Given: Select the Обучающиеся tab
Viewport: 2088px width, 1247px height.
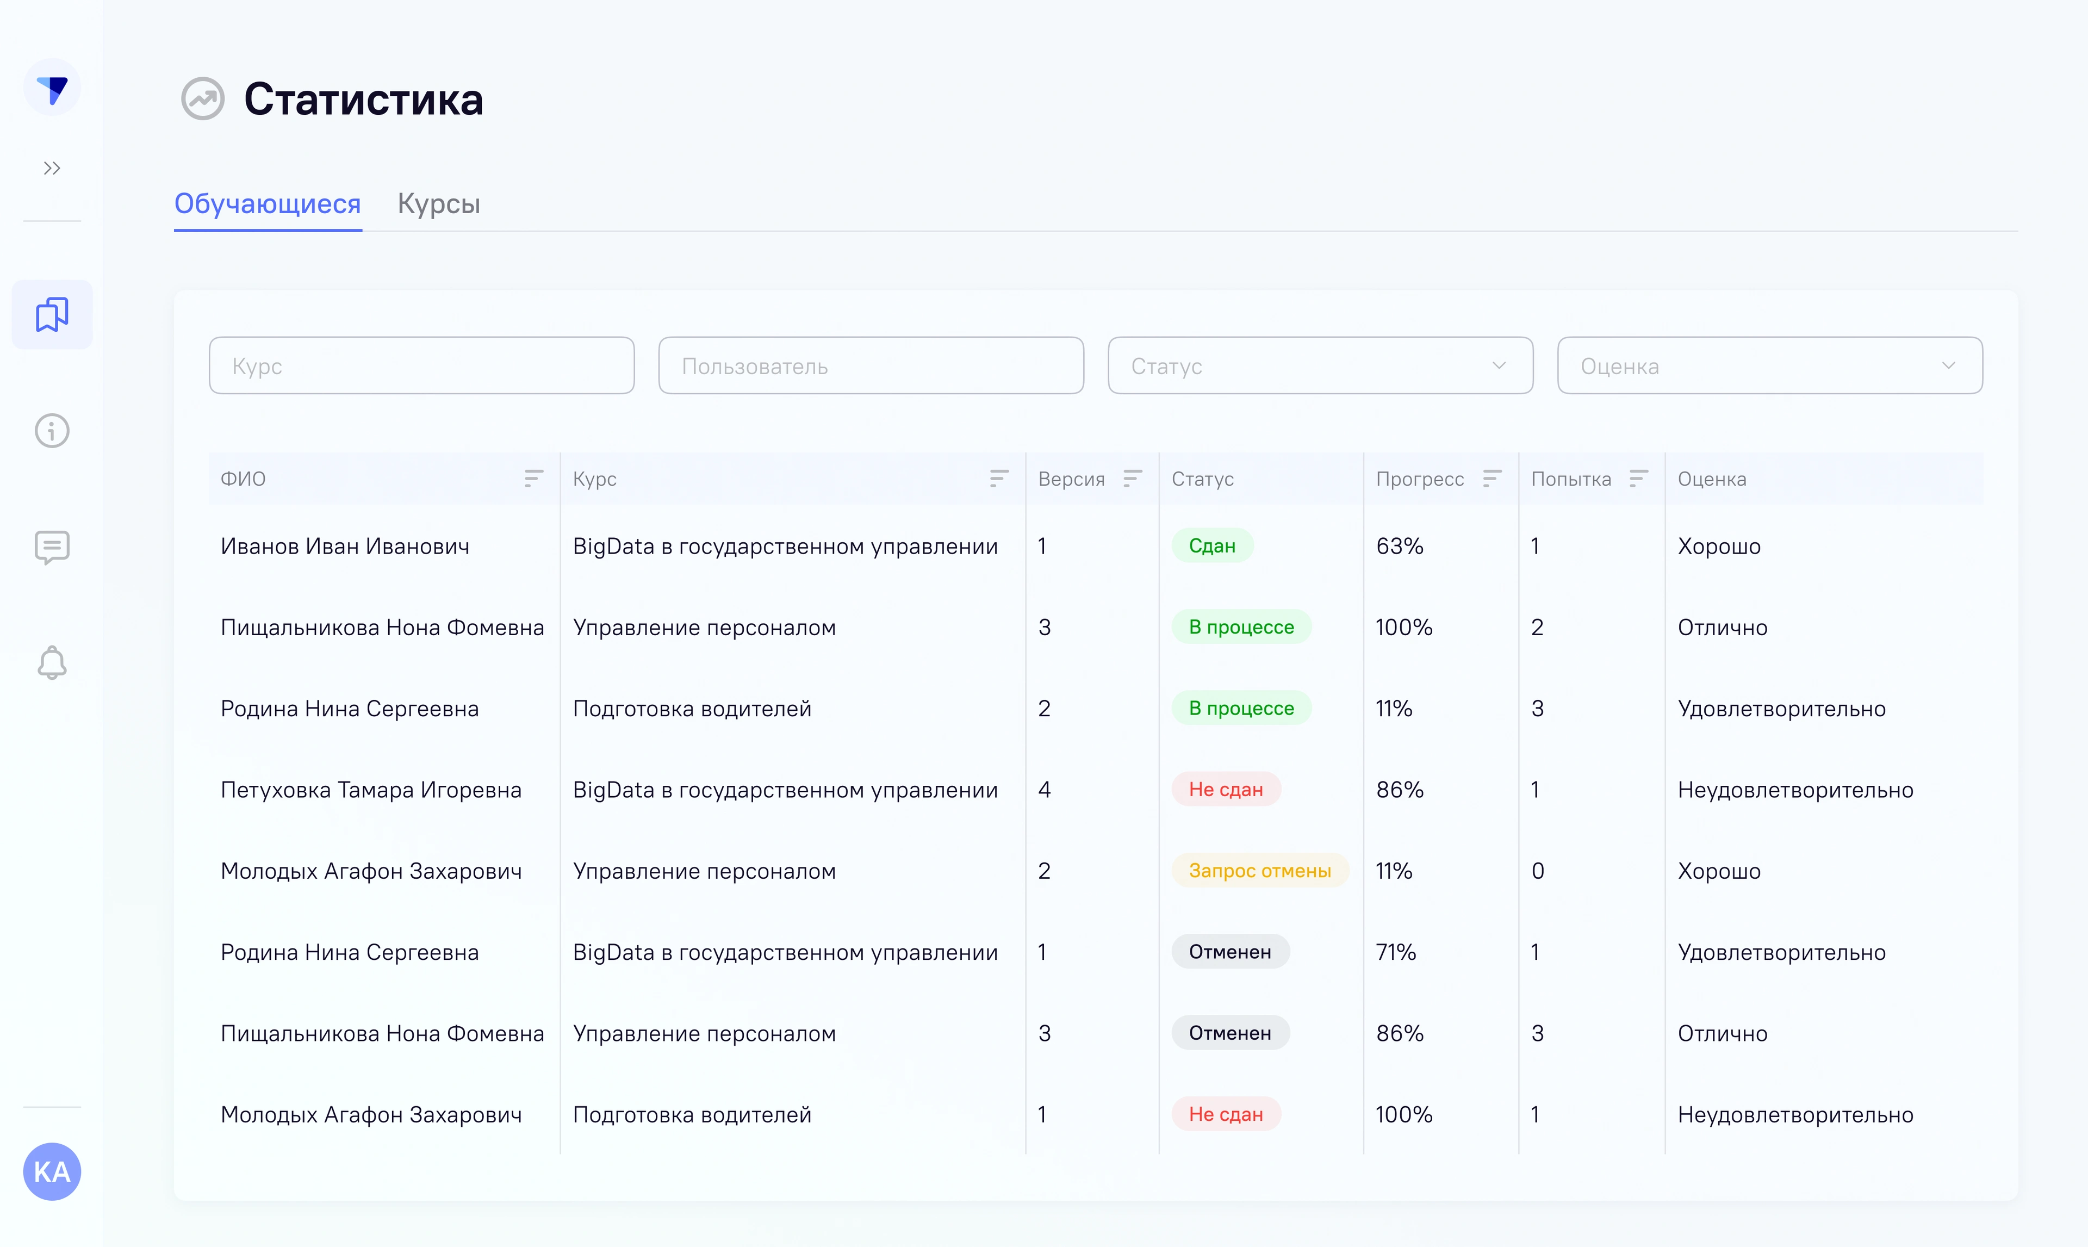Looking at the screenshot, I should (x=267, y=203).
